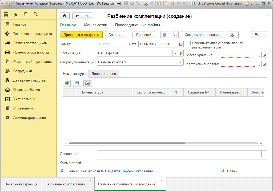Expand Тип разукомплектации dropdown

tap(181, 62)
